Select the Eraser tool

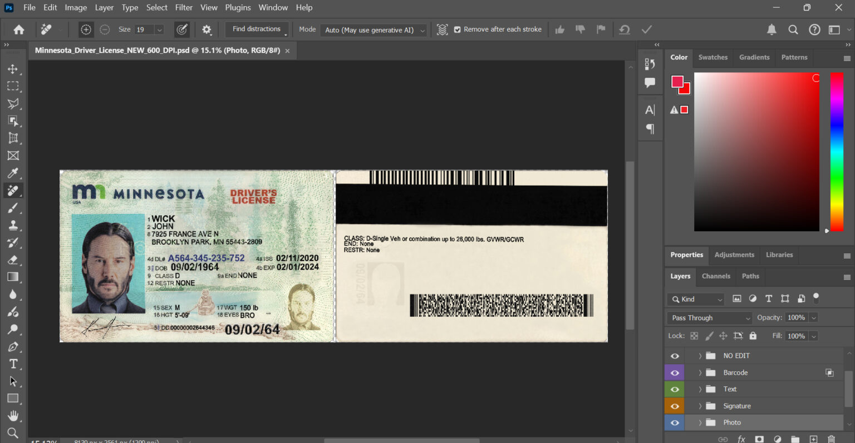[13, 260]
